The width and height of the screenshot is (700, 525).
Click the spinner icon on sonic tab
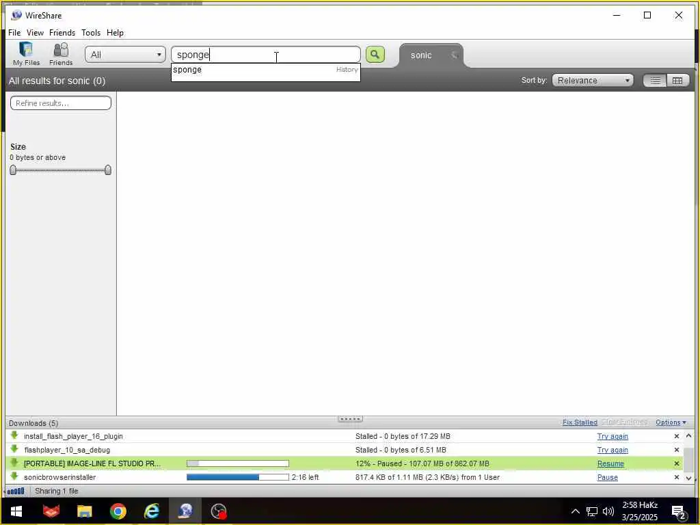(x=455, y=55)
